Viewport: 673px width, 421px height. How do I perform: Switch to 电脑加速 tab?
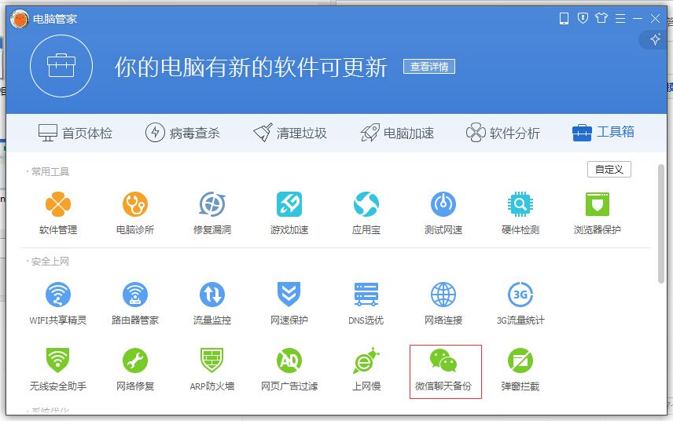pos(397,133)
